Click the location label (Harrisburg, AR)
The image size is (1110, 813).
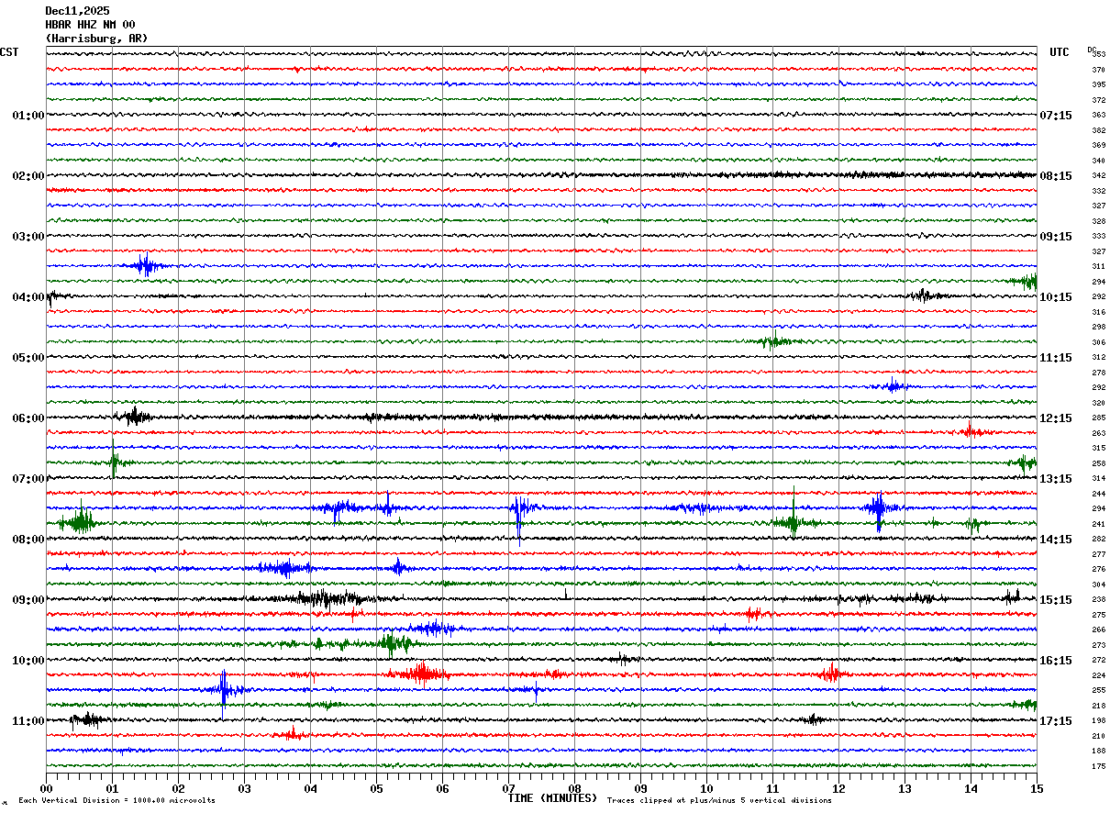tap(96, 39)
